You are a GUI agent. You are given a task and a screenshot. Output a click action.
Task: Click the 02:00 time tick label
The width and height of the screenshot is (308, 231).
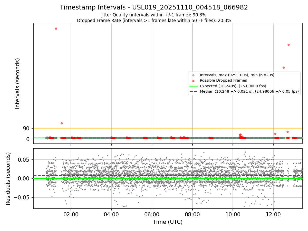tap(71, 214)
